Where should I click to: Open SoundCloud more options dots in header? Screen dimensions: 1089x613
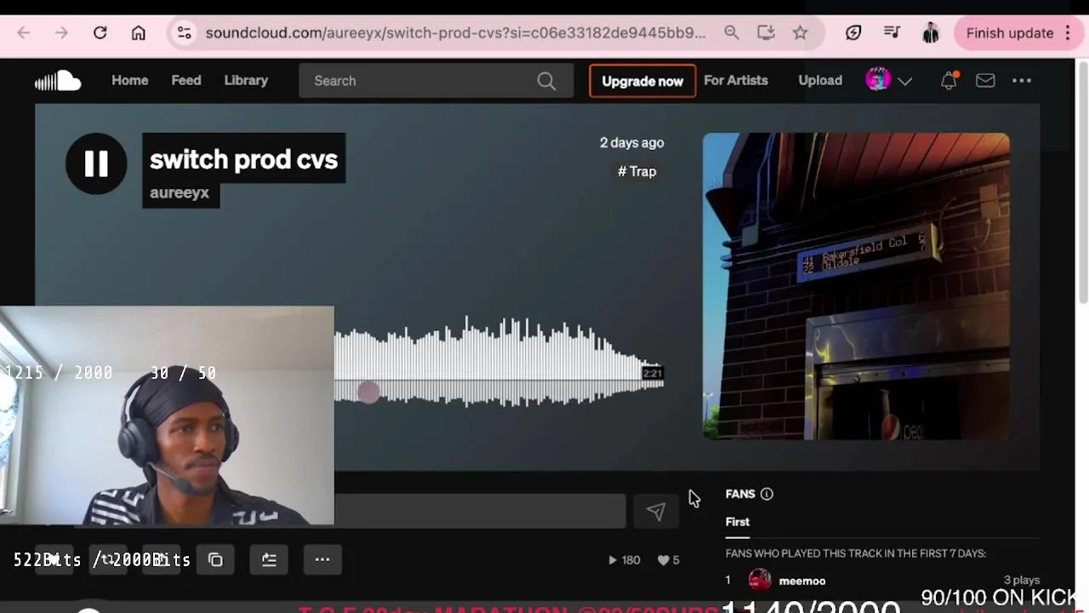click(1022, 81)
